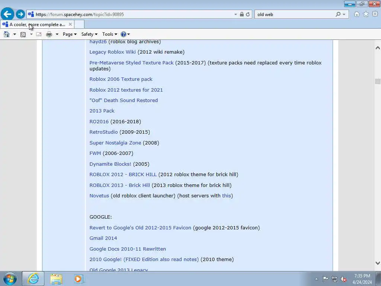Viewport: 381px width, 286px height.
Task: Open the Tools menu in command bar
Action: (x=110, y=34)
